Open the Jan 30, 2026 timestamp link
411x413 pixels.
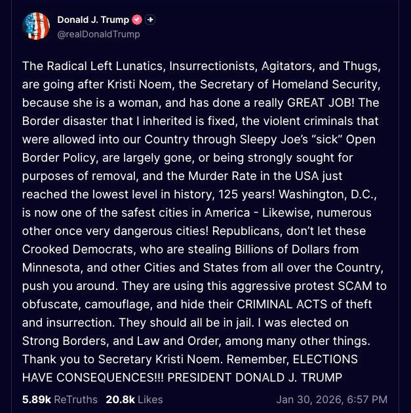(x=332, y=399)
